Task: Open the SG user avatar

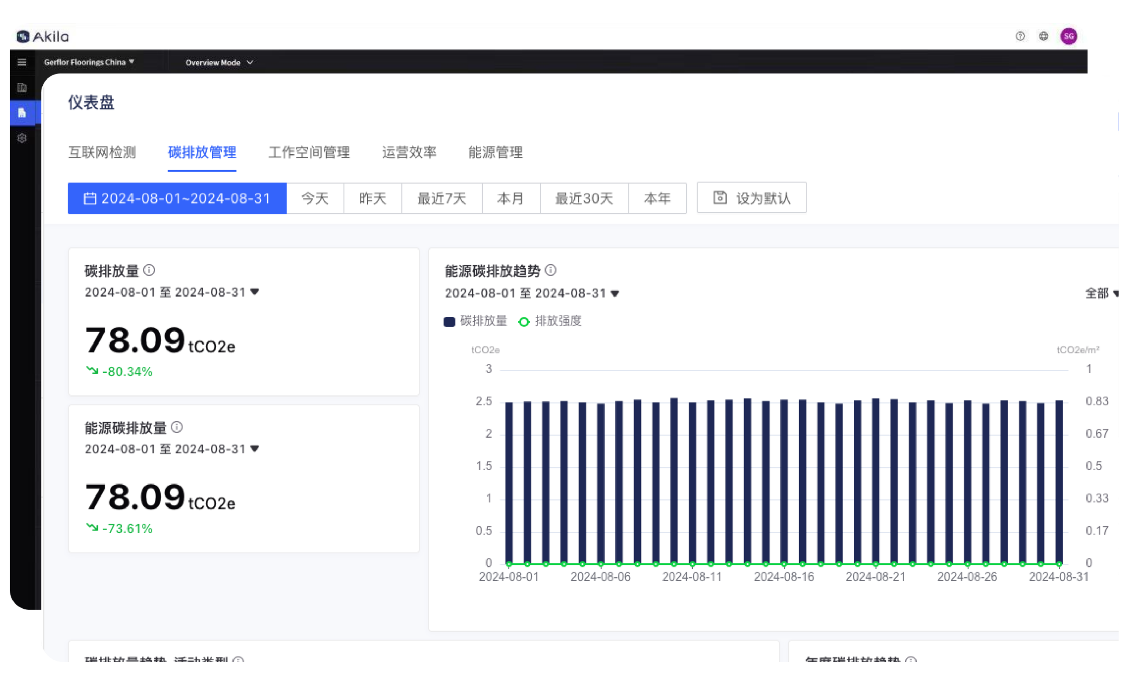Action: click(1069, 36)
